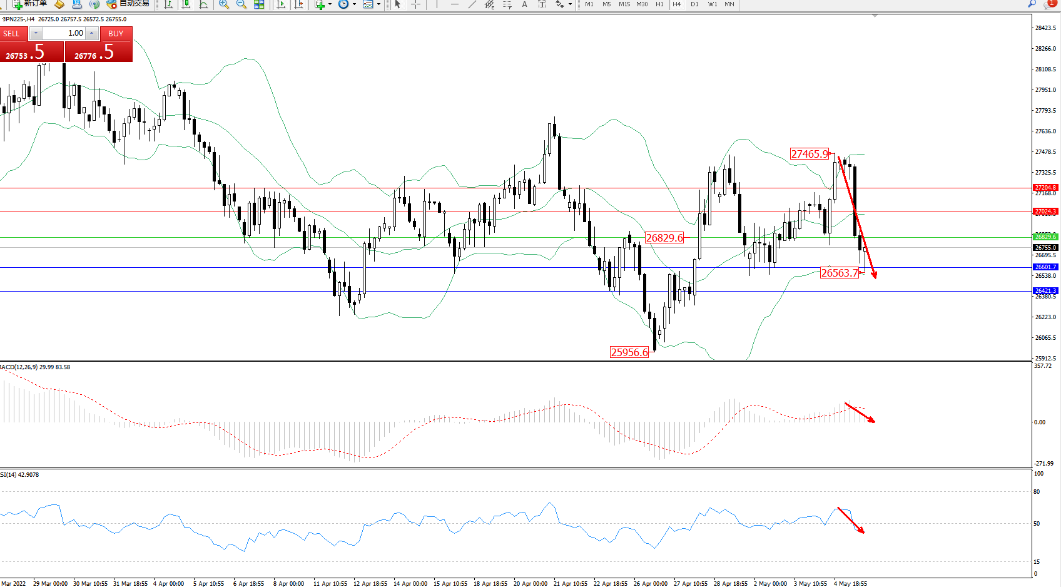The height and width of the screenshot is (587, 1061).
Task: Expand the Periods clock dropdown arrow
Action: (x=354, y=4)
